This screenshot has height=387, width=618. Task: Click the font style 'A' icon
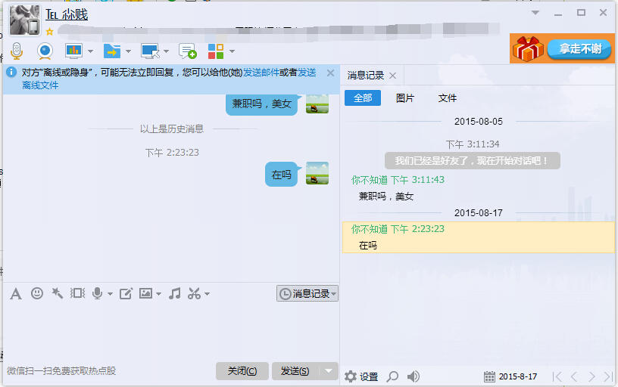15,293
